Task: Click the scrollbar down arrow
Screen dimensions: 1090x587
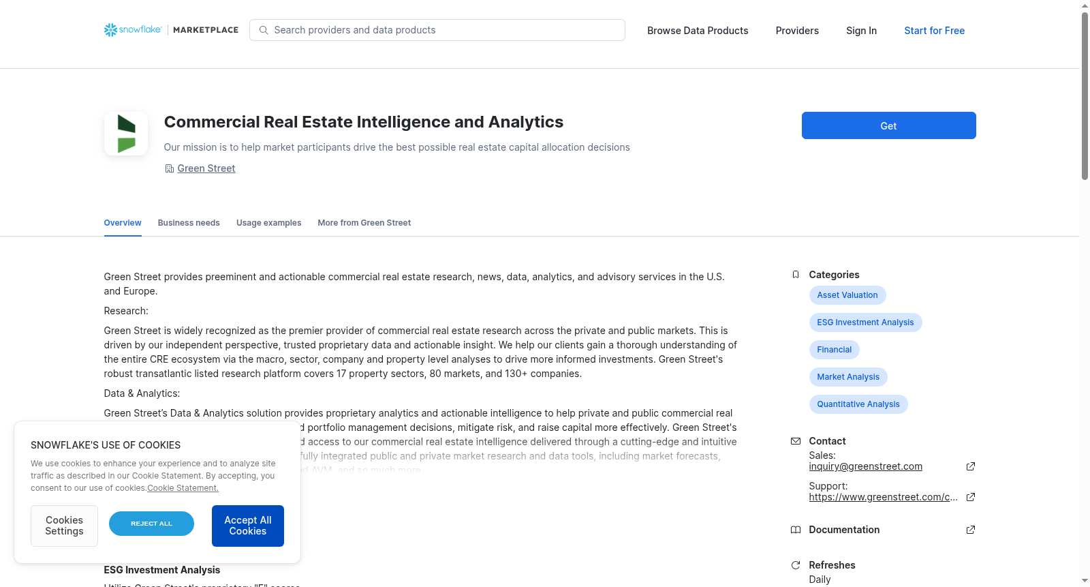Action: click(1085, 581)
